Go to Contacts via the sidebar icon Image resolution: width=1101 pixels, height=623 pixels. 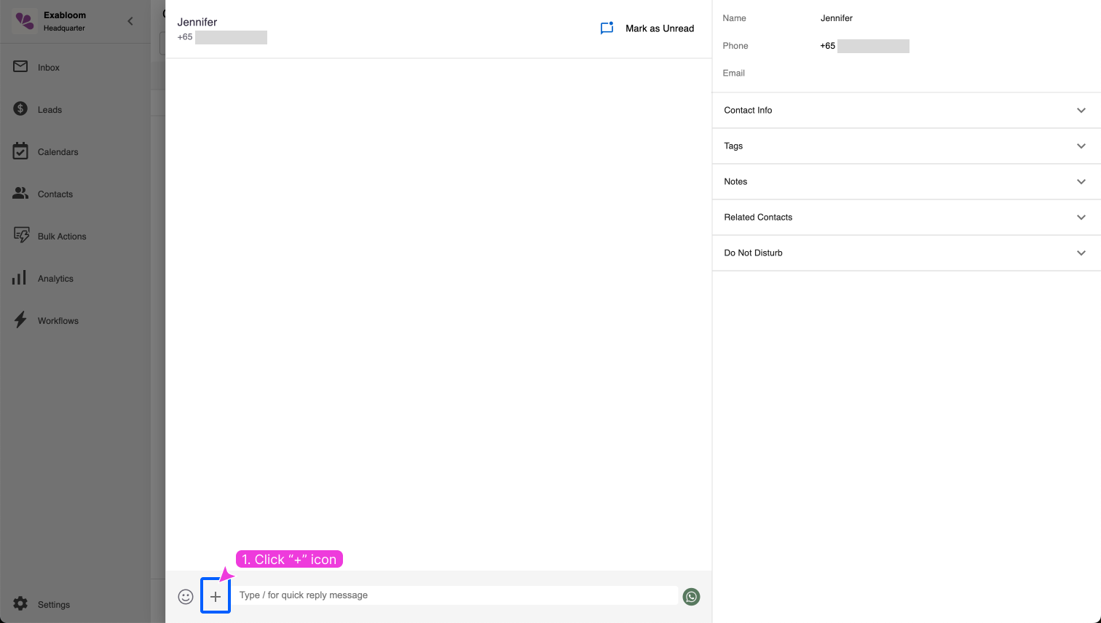click(x=55, y=194)
